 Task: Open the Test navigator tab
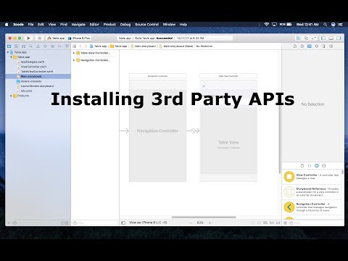(45, 46)
